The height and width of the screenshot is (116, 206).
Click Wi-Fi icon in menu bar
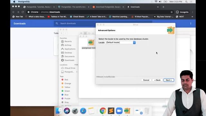point(156,2)
